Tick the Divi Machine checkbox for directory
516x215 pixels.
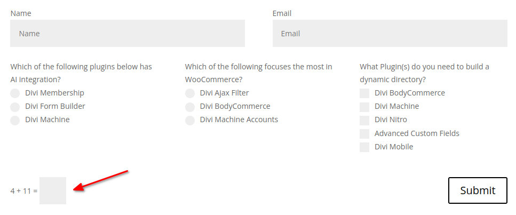click(364, 107)
